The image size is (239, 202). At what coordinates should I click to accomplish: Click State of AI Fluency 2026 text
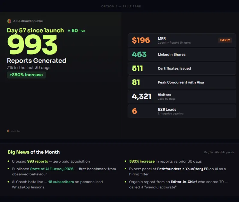[52, 169]
